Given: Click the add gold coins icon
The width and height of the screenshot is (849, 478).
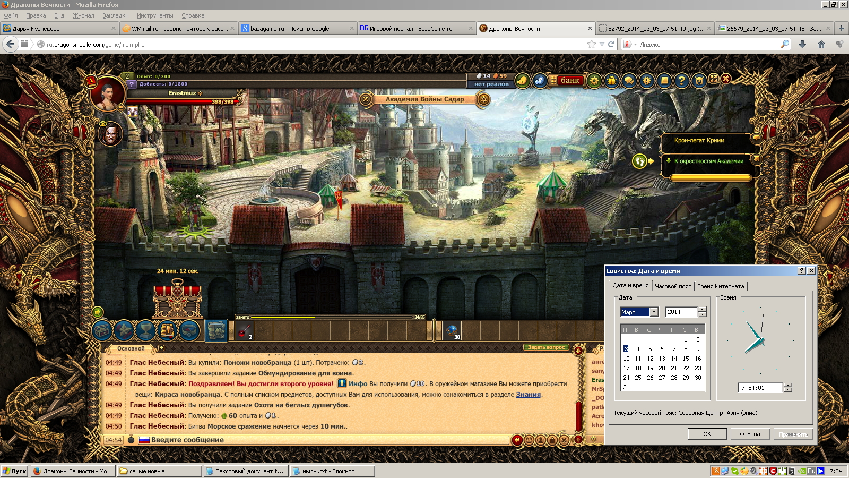Looking at the screenshot, I should [x=523, y=81].
